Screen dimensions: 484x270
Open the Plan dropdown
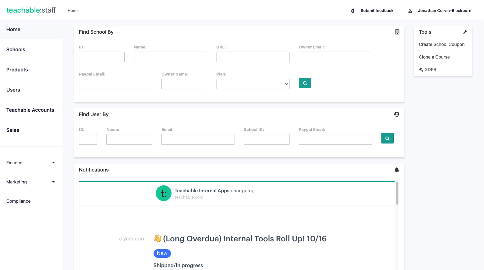[x=253, y=84]
